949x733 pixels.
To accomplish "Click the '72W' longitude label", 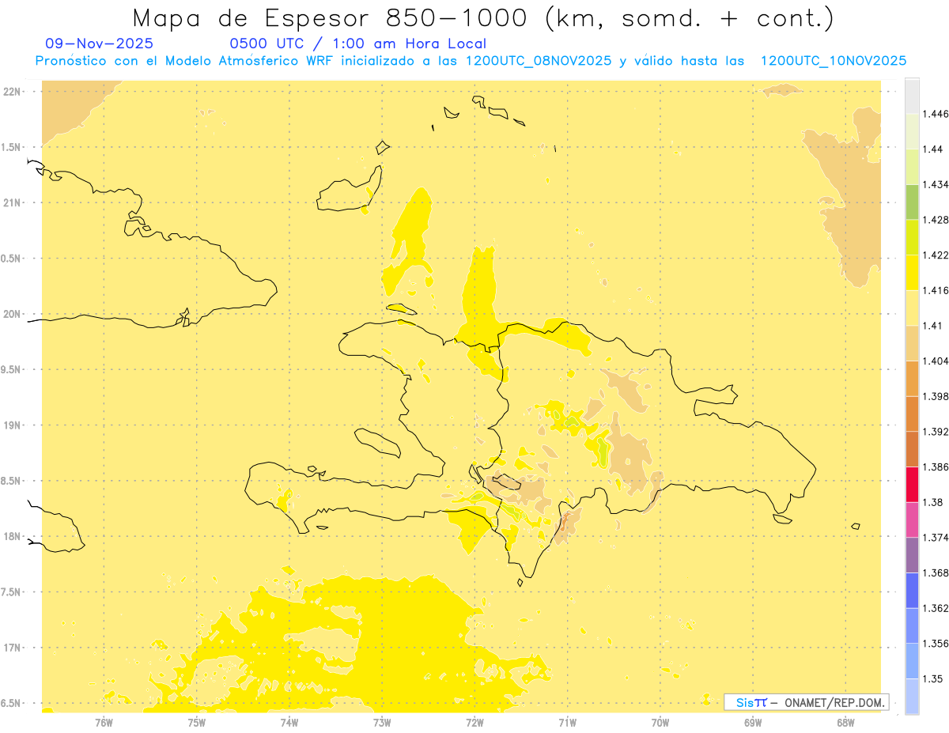I will 475,722.
